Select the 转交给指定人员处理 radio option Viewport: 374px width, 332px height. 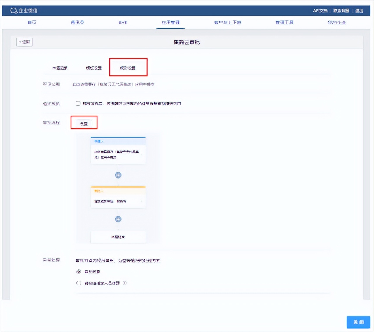point(78,283)
